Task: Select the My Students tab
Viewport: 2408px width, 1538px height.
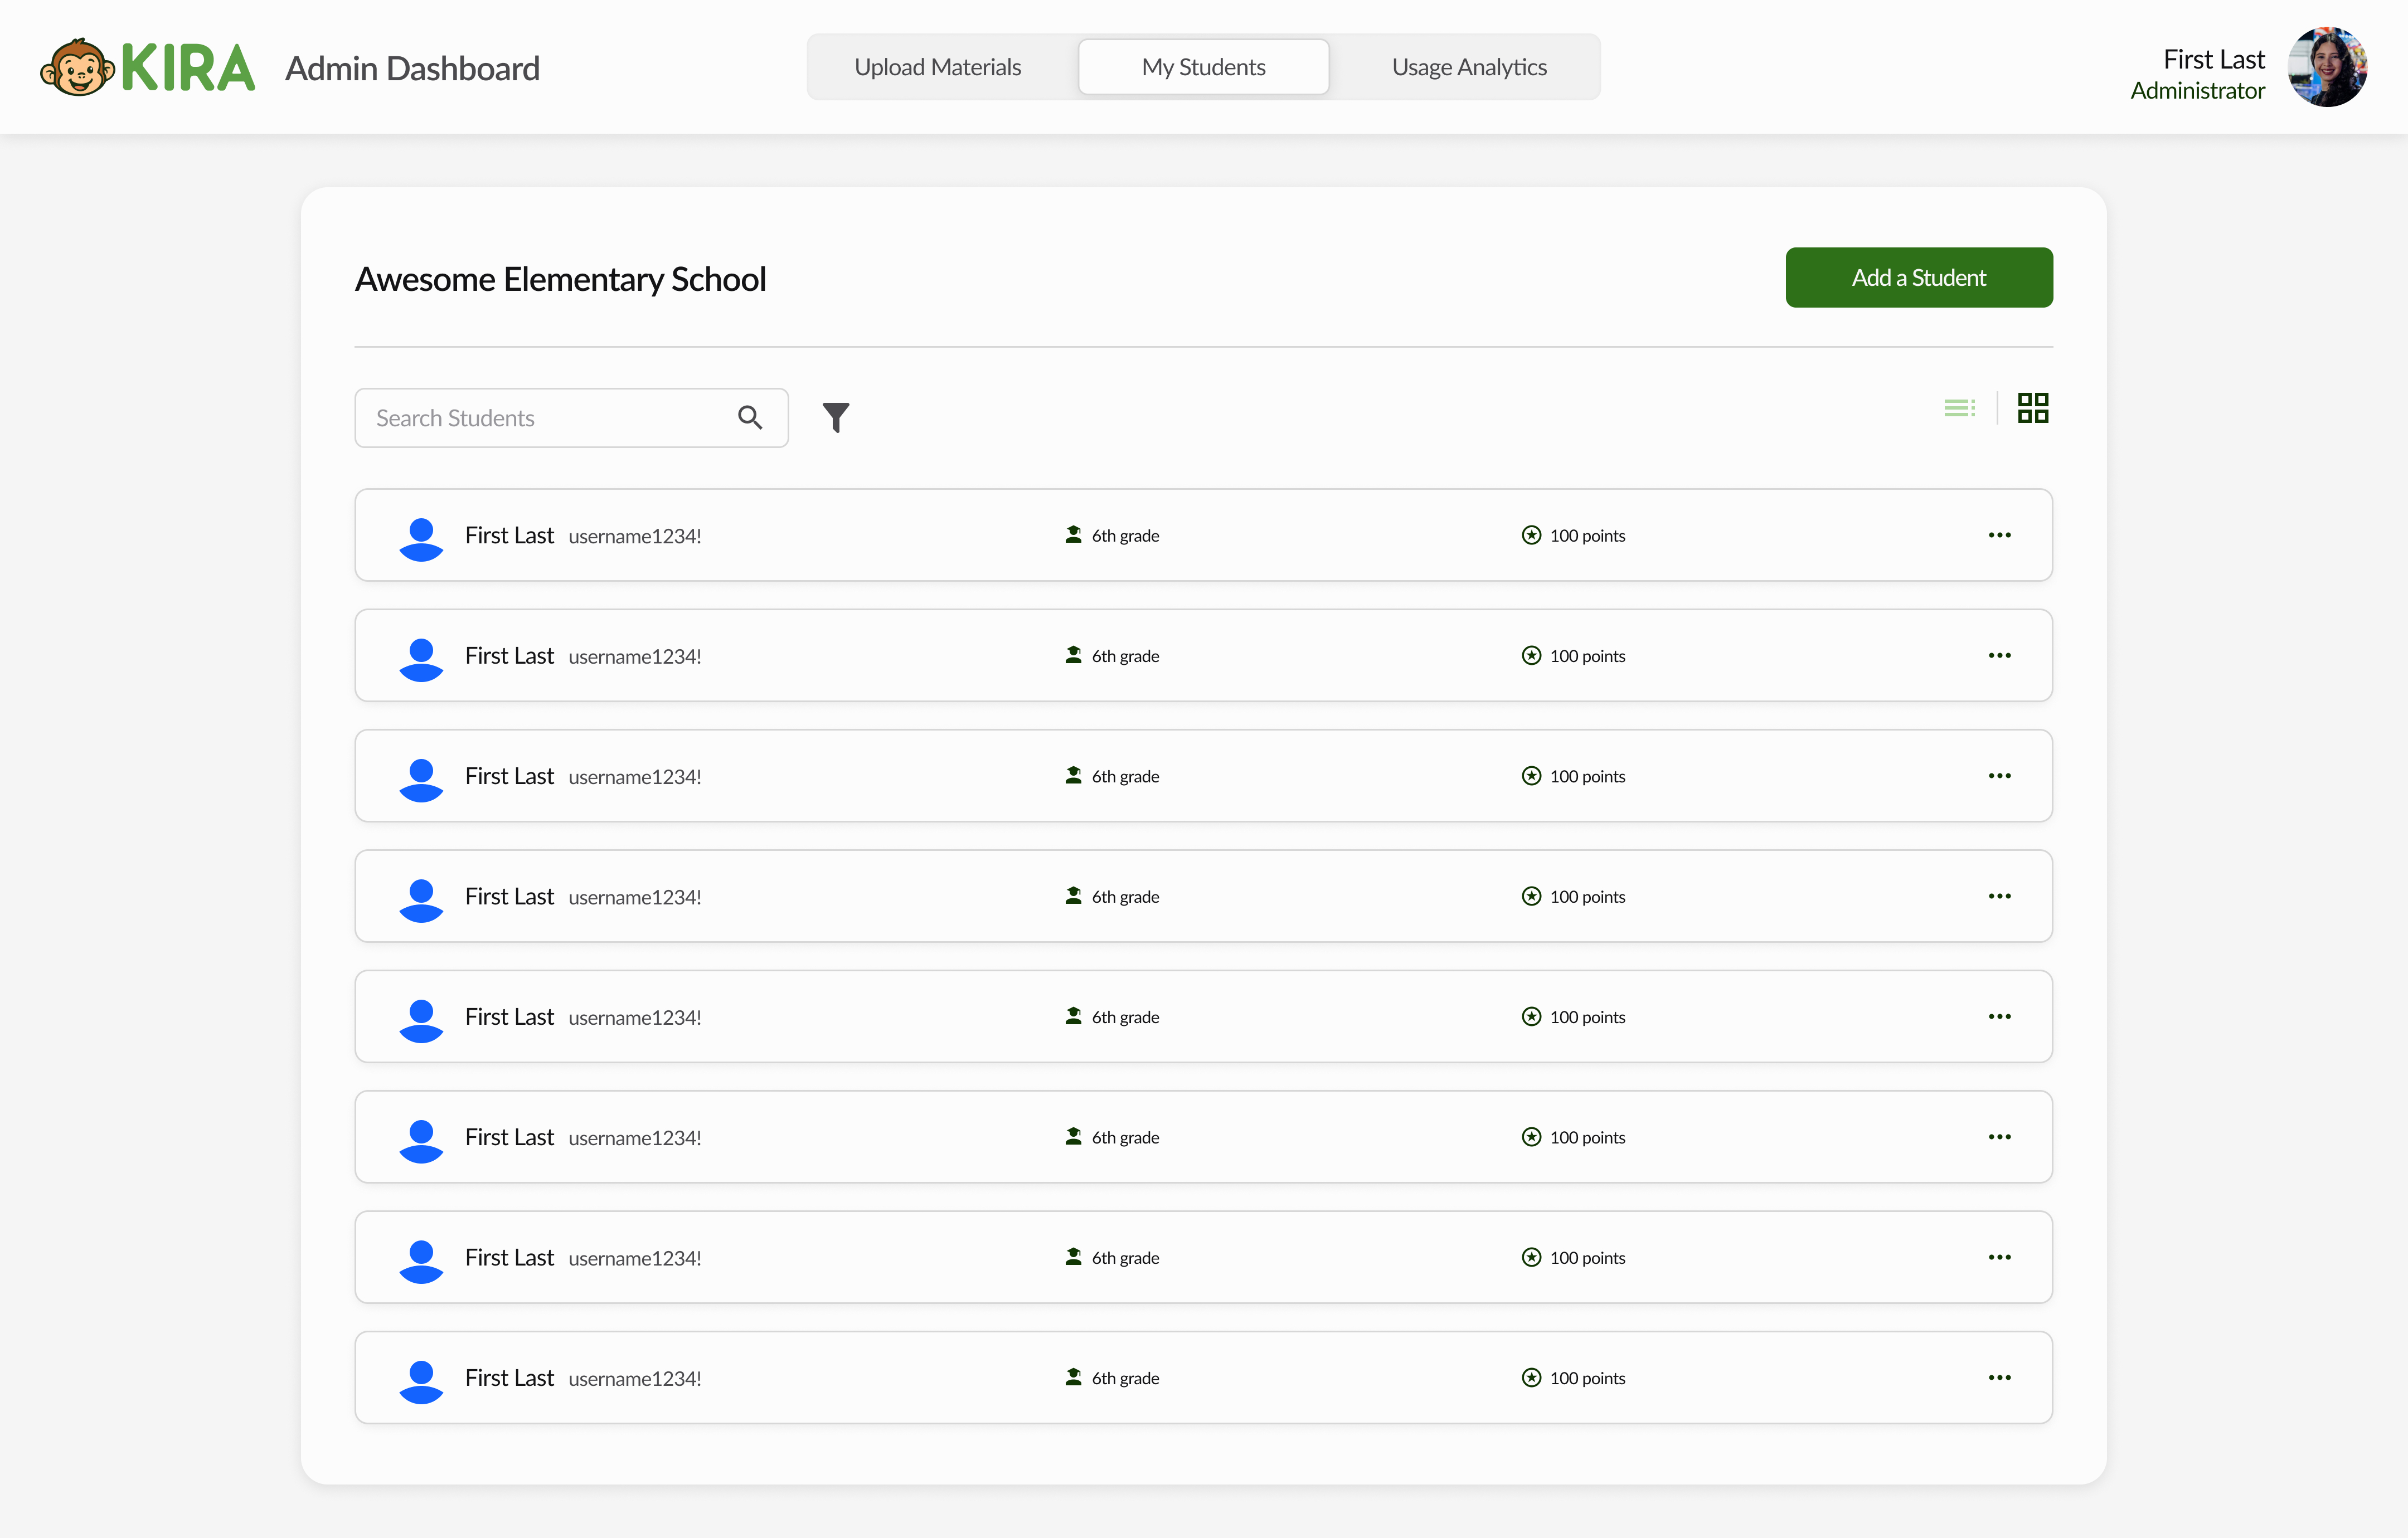Action: [x=1203, y=67]
